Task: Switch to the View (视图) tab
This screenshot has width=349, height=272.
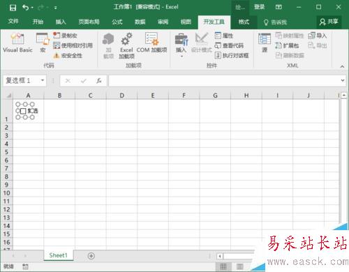Action: point(186,22)
